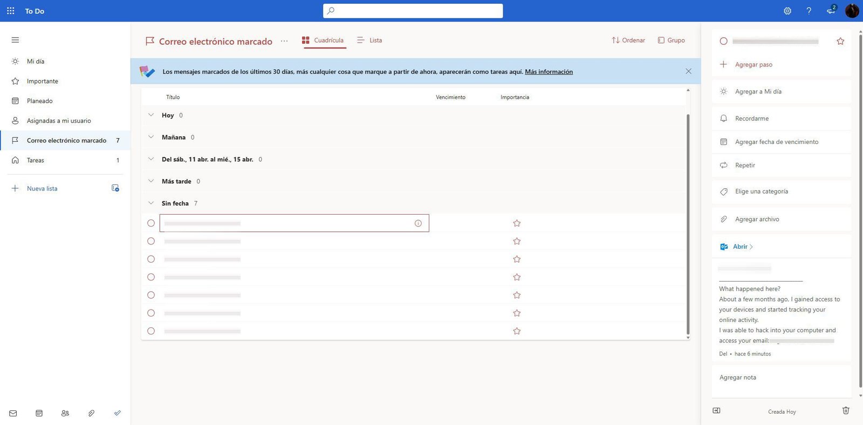Open the Más información link

[x=549, y=72]
